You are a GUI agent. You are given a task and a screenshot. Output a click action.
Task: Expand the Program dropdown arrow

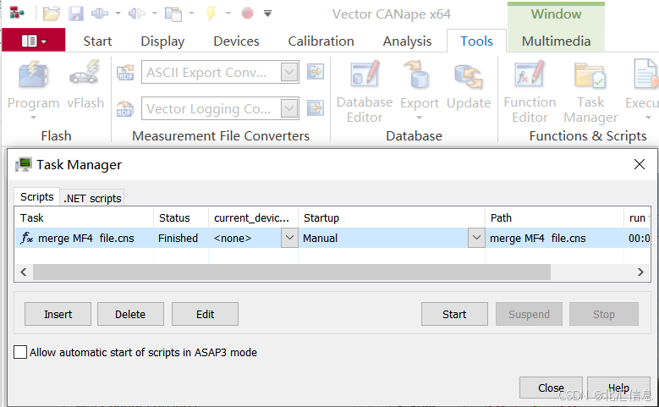(34, 118)
